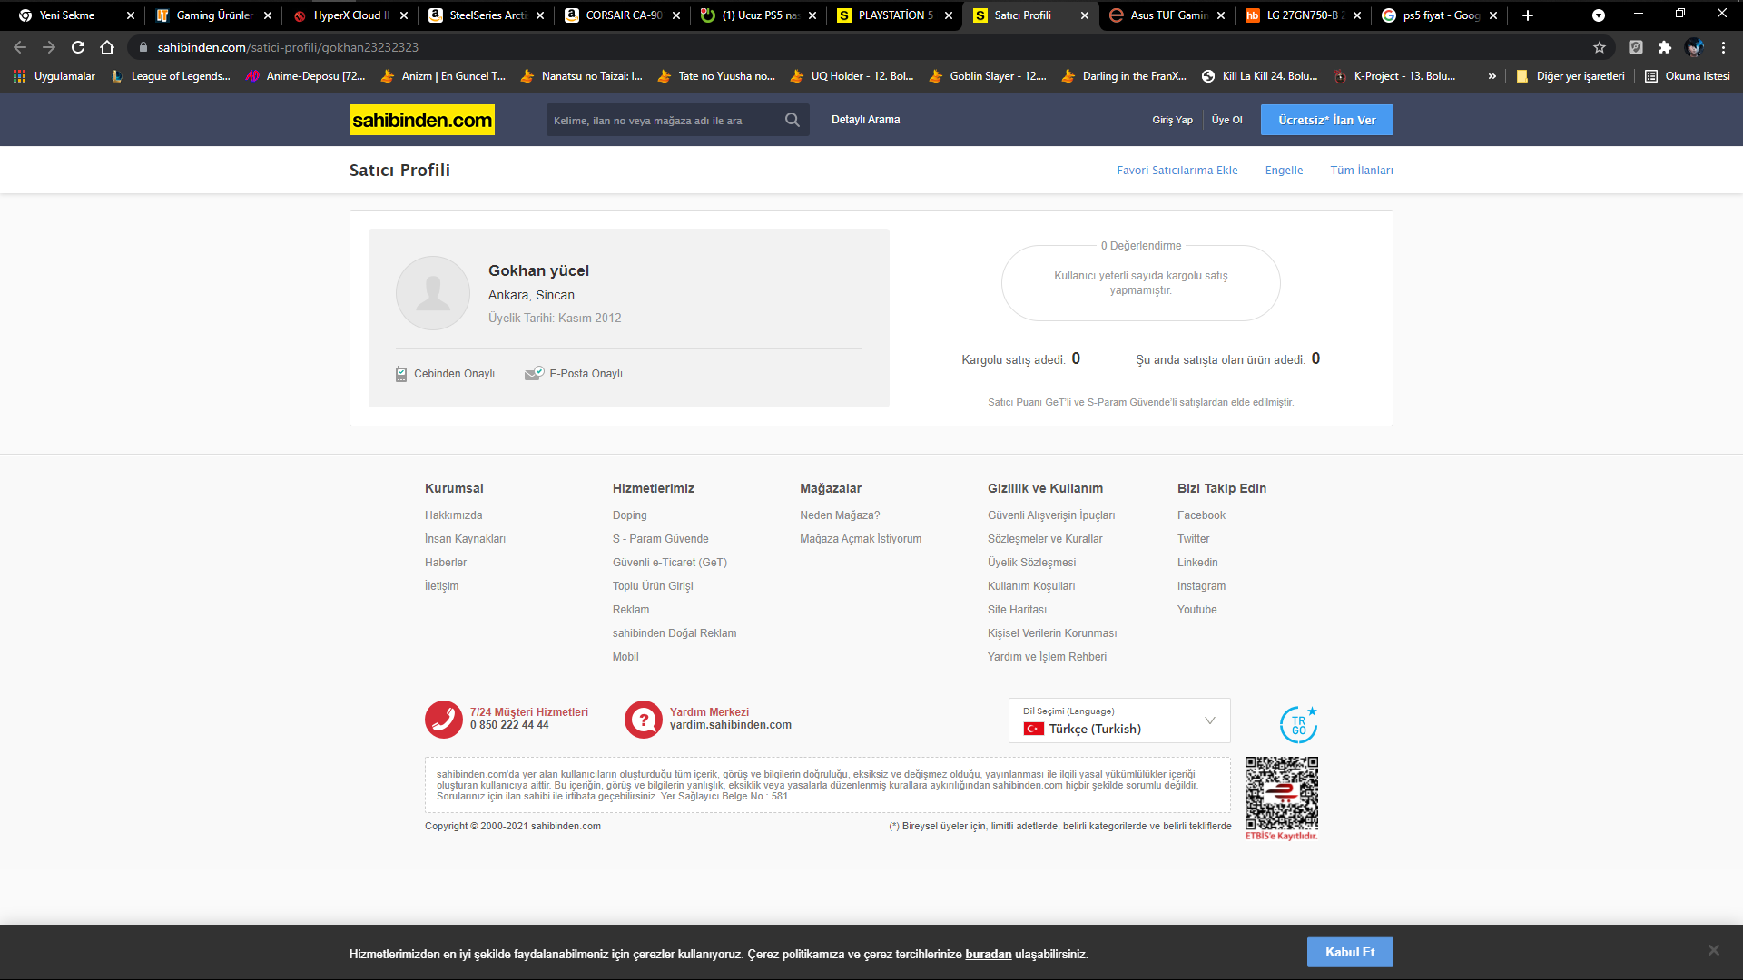
Task: Click the browser home icon
Action: [x=107, y=47]
